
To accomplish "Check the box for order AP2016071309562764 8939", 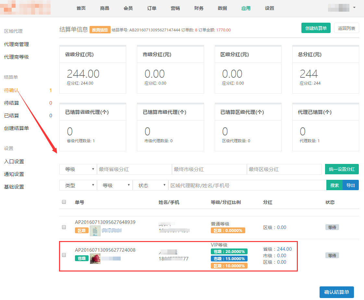I will (64, 227).
